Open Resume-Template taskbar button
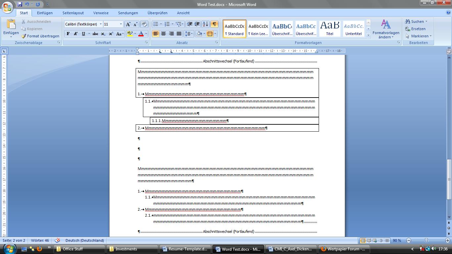Image resolution: width=452 pixels, height=254 pixels. point(185,249)
